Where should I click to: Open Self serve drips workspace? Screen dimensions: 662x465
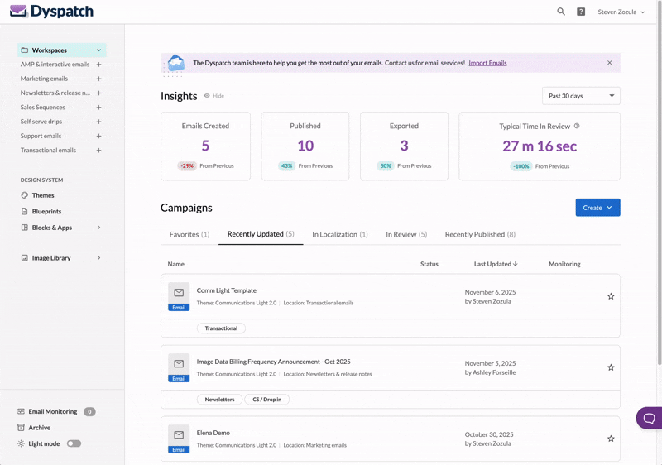[41, 122]
